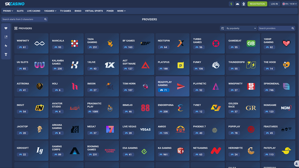The width and height of the screenshot is (299, 168).
Task: Click the magnifier in Search providers field
Action: pos(292,28)
